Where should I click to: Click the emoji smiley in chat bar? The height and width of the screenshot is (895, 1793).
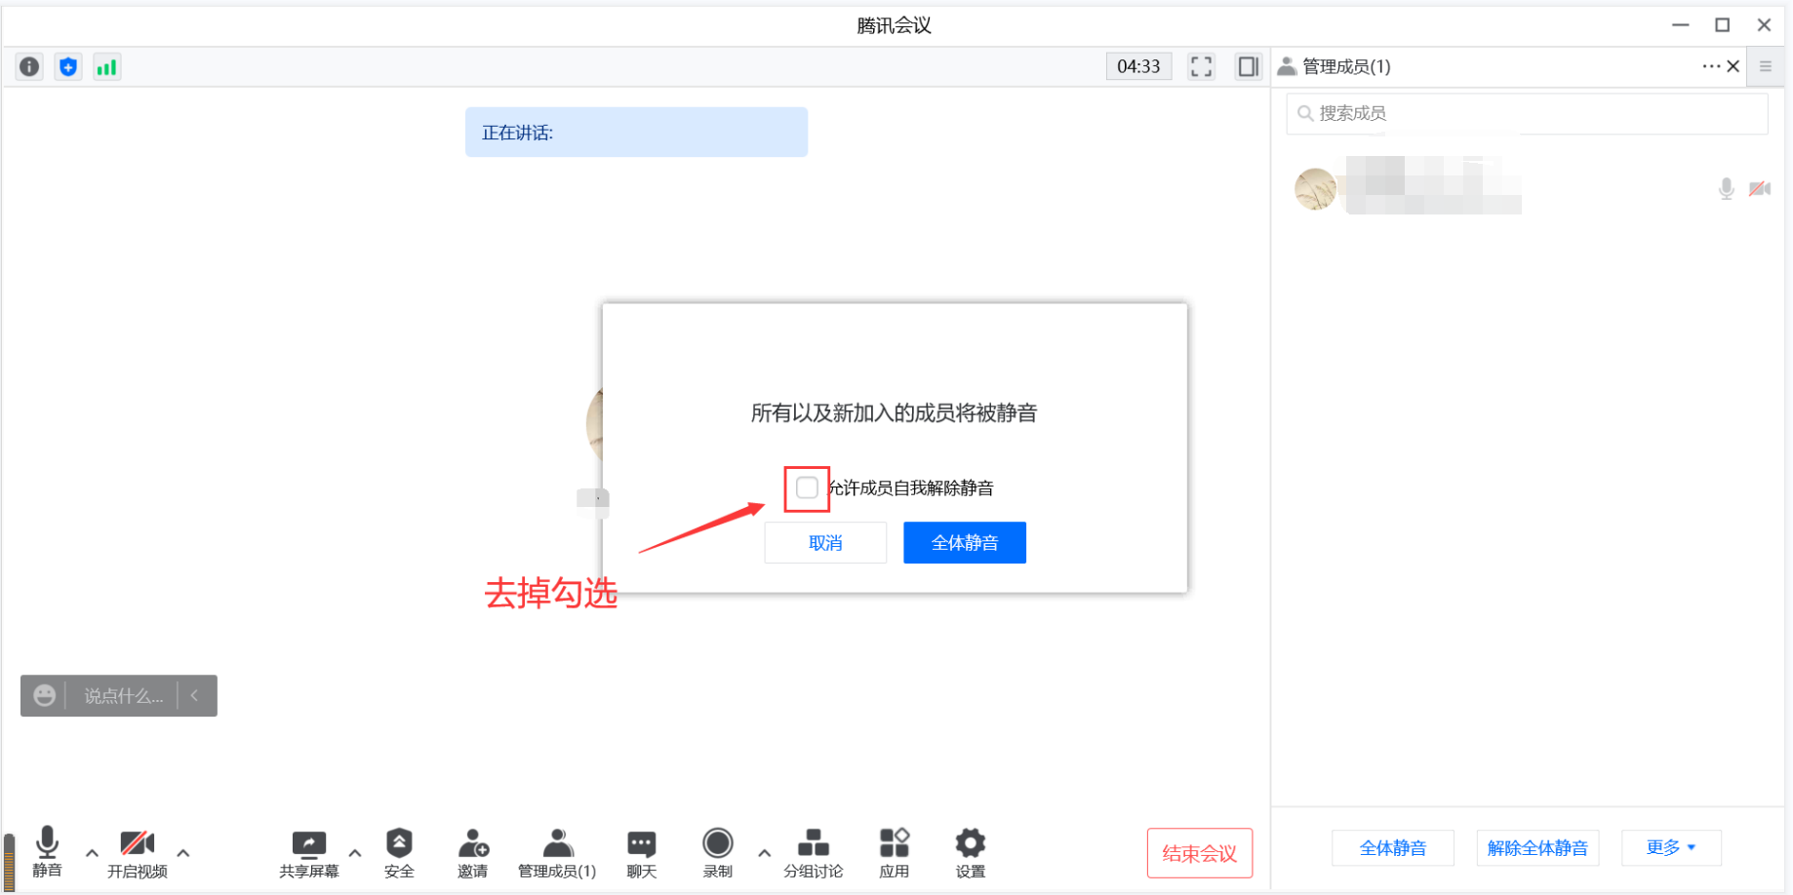point(44,695)
